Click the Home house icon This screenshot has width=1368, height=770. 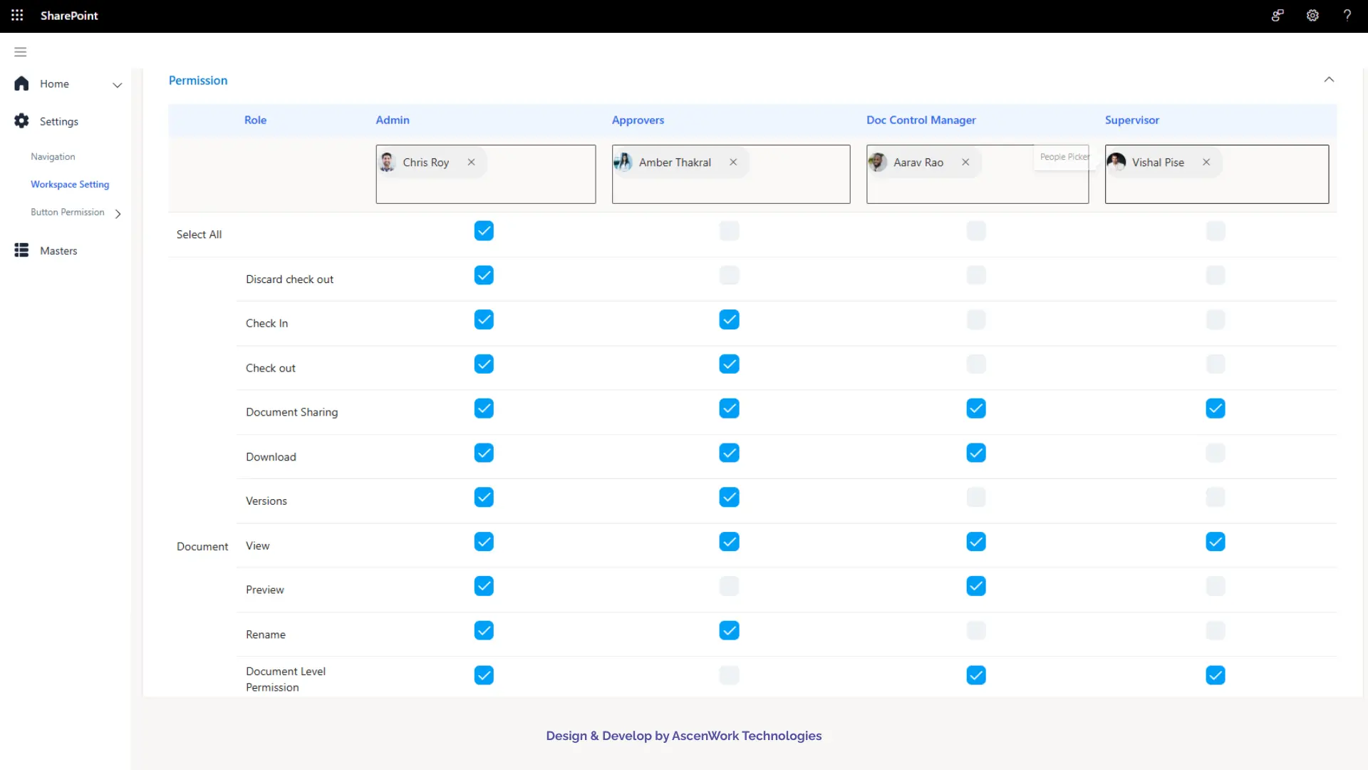click(x=21, y=83)
